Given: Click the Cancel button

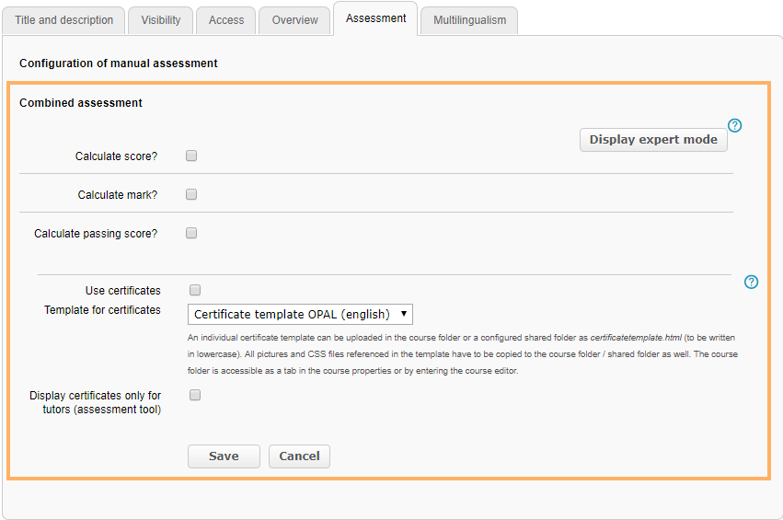Looking at the screenshot, I should tap(299, 456).
